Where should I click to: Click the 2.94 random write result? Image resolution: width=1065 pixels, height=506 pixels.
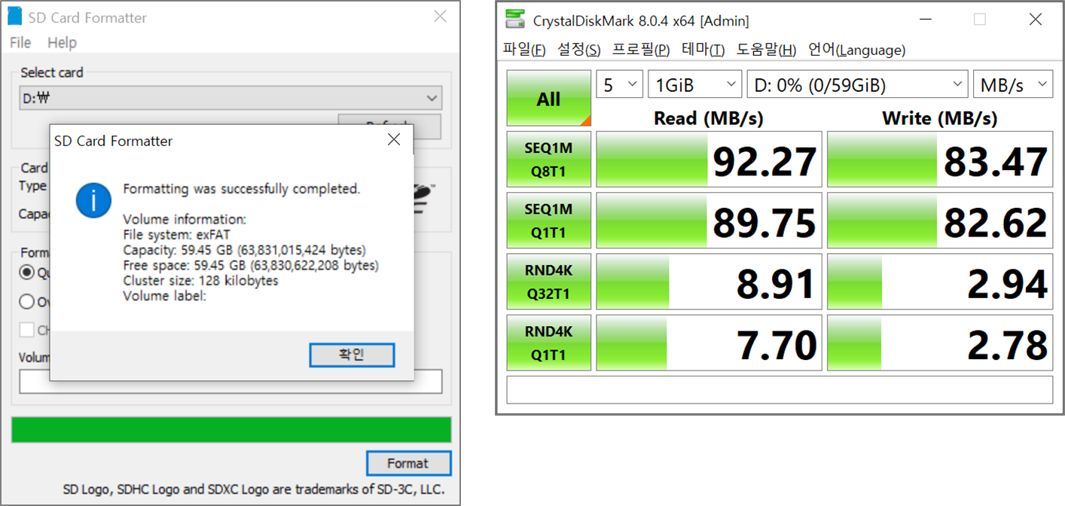coord(940,282)
